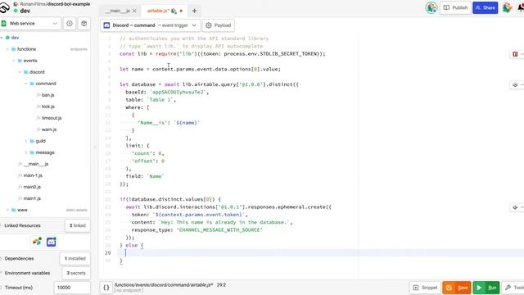Image resolution: width=524 pixels, height=295 pixels.
Task: Open the Discord linked resource icon
Action: click(x=51, y=242)
